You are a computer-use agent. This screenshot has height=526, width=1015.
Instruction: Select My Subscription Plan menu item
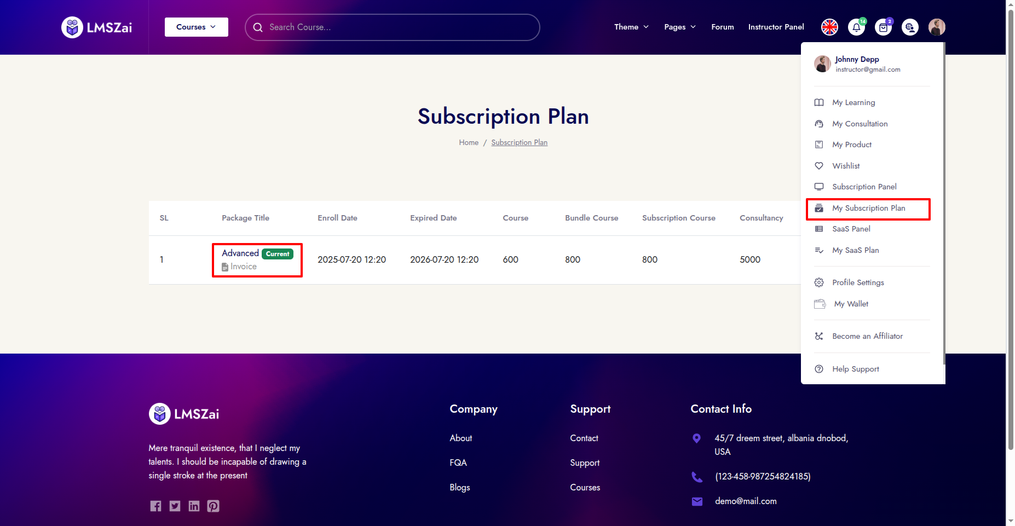[x=868, y=209]
